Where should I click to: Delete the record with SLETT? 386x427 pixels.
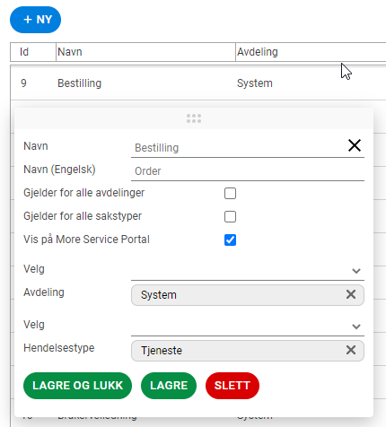(x=232, y=386)
